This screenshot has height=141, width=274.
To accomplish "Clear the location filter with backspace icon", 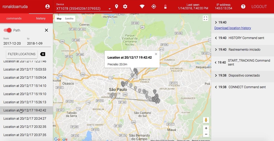I will click(43, 54).
